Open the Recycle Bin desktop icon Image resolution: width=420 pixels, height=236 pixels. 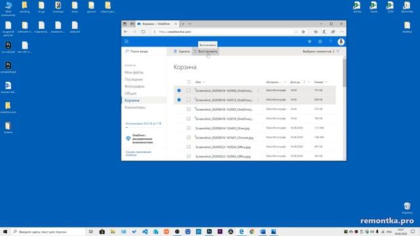click(x=407, y=208)
